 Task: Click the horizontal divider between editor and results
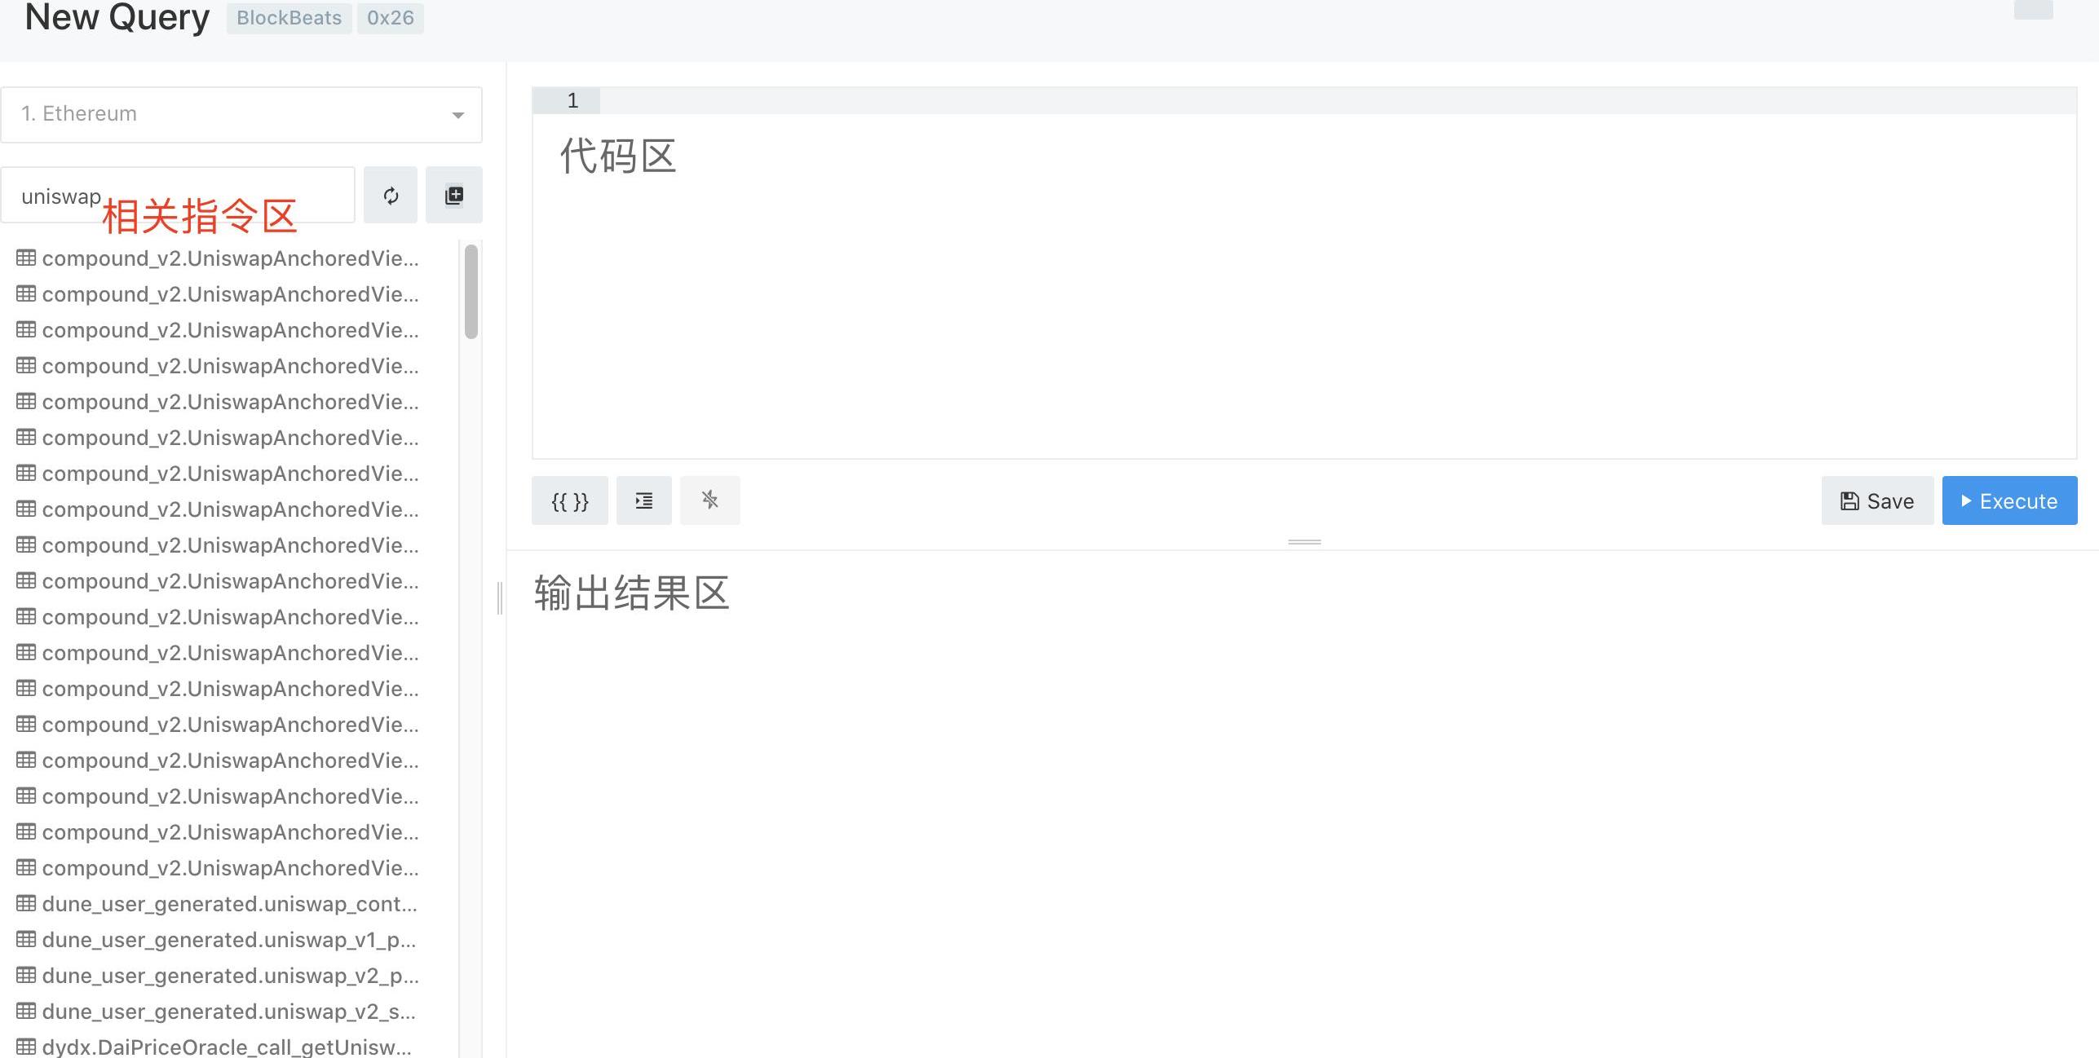1304,542
